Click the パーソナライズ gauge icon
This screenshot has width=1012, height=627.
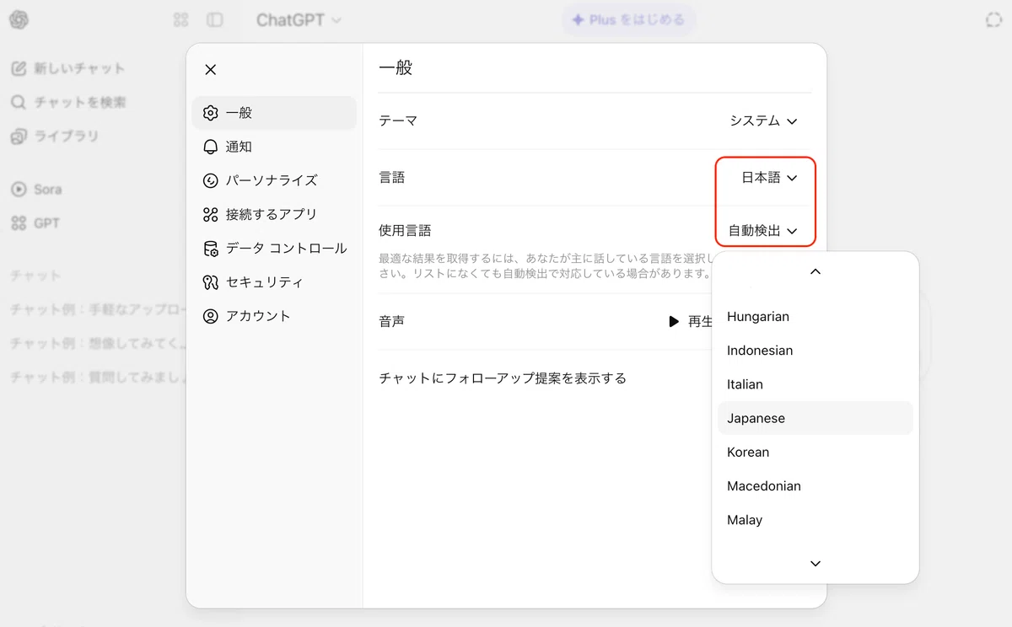click(x=211, y=180)
